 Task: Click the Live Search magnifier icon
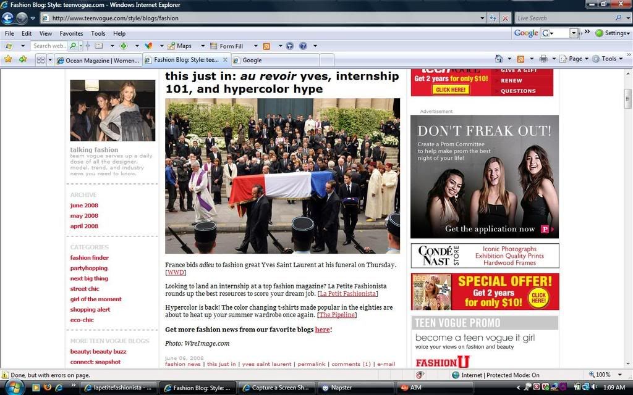(618, 18)
